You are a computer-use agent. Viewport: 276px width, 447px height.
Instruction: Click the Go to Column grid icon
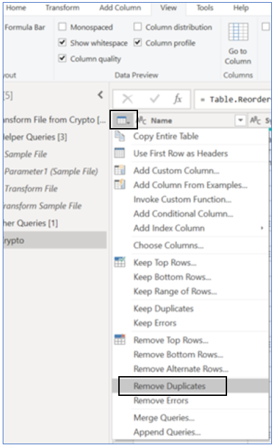[x=238, y=31]
